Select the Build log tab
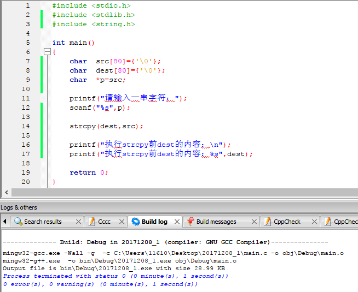Viewport: 358px width, 292px height. click(154, 222)
